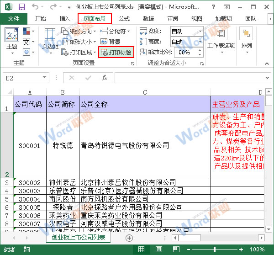Click the Save icon in quick access toolbar

coord(21,7)
